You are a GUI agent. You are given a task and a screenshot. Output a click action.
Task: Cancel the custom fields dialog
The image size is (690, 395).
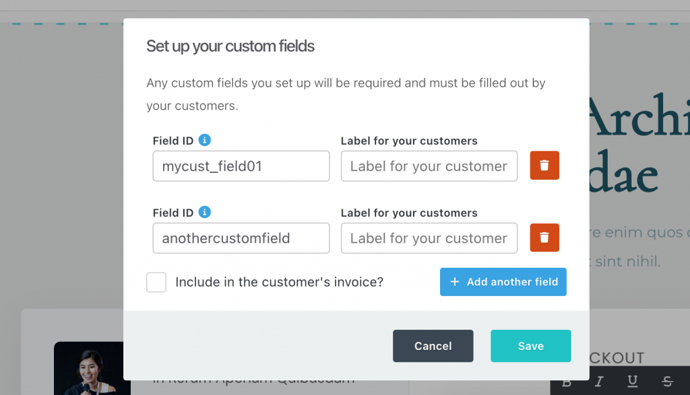[x=433, y=346]
